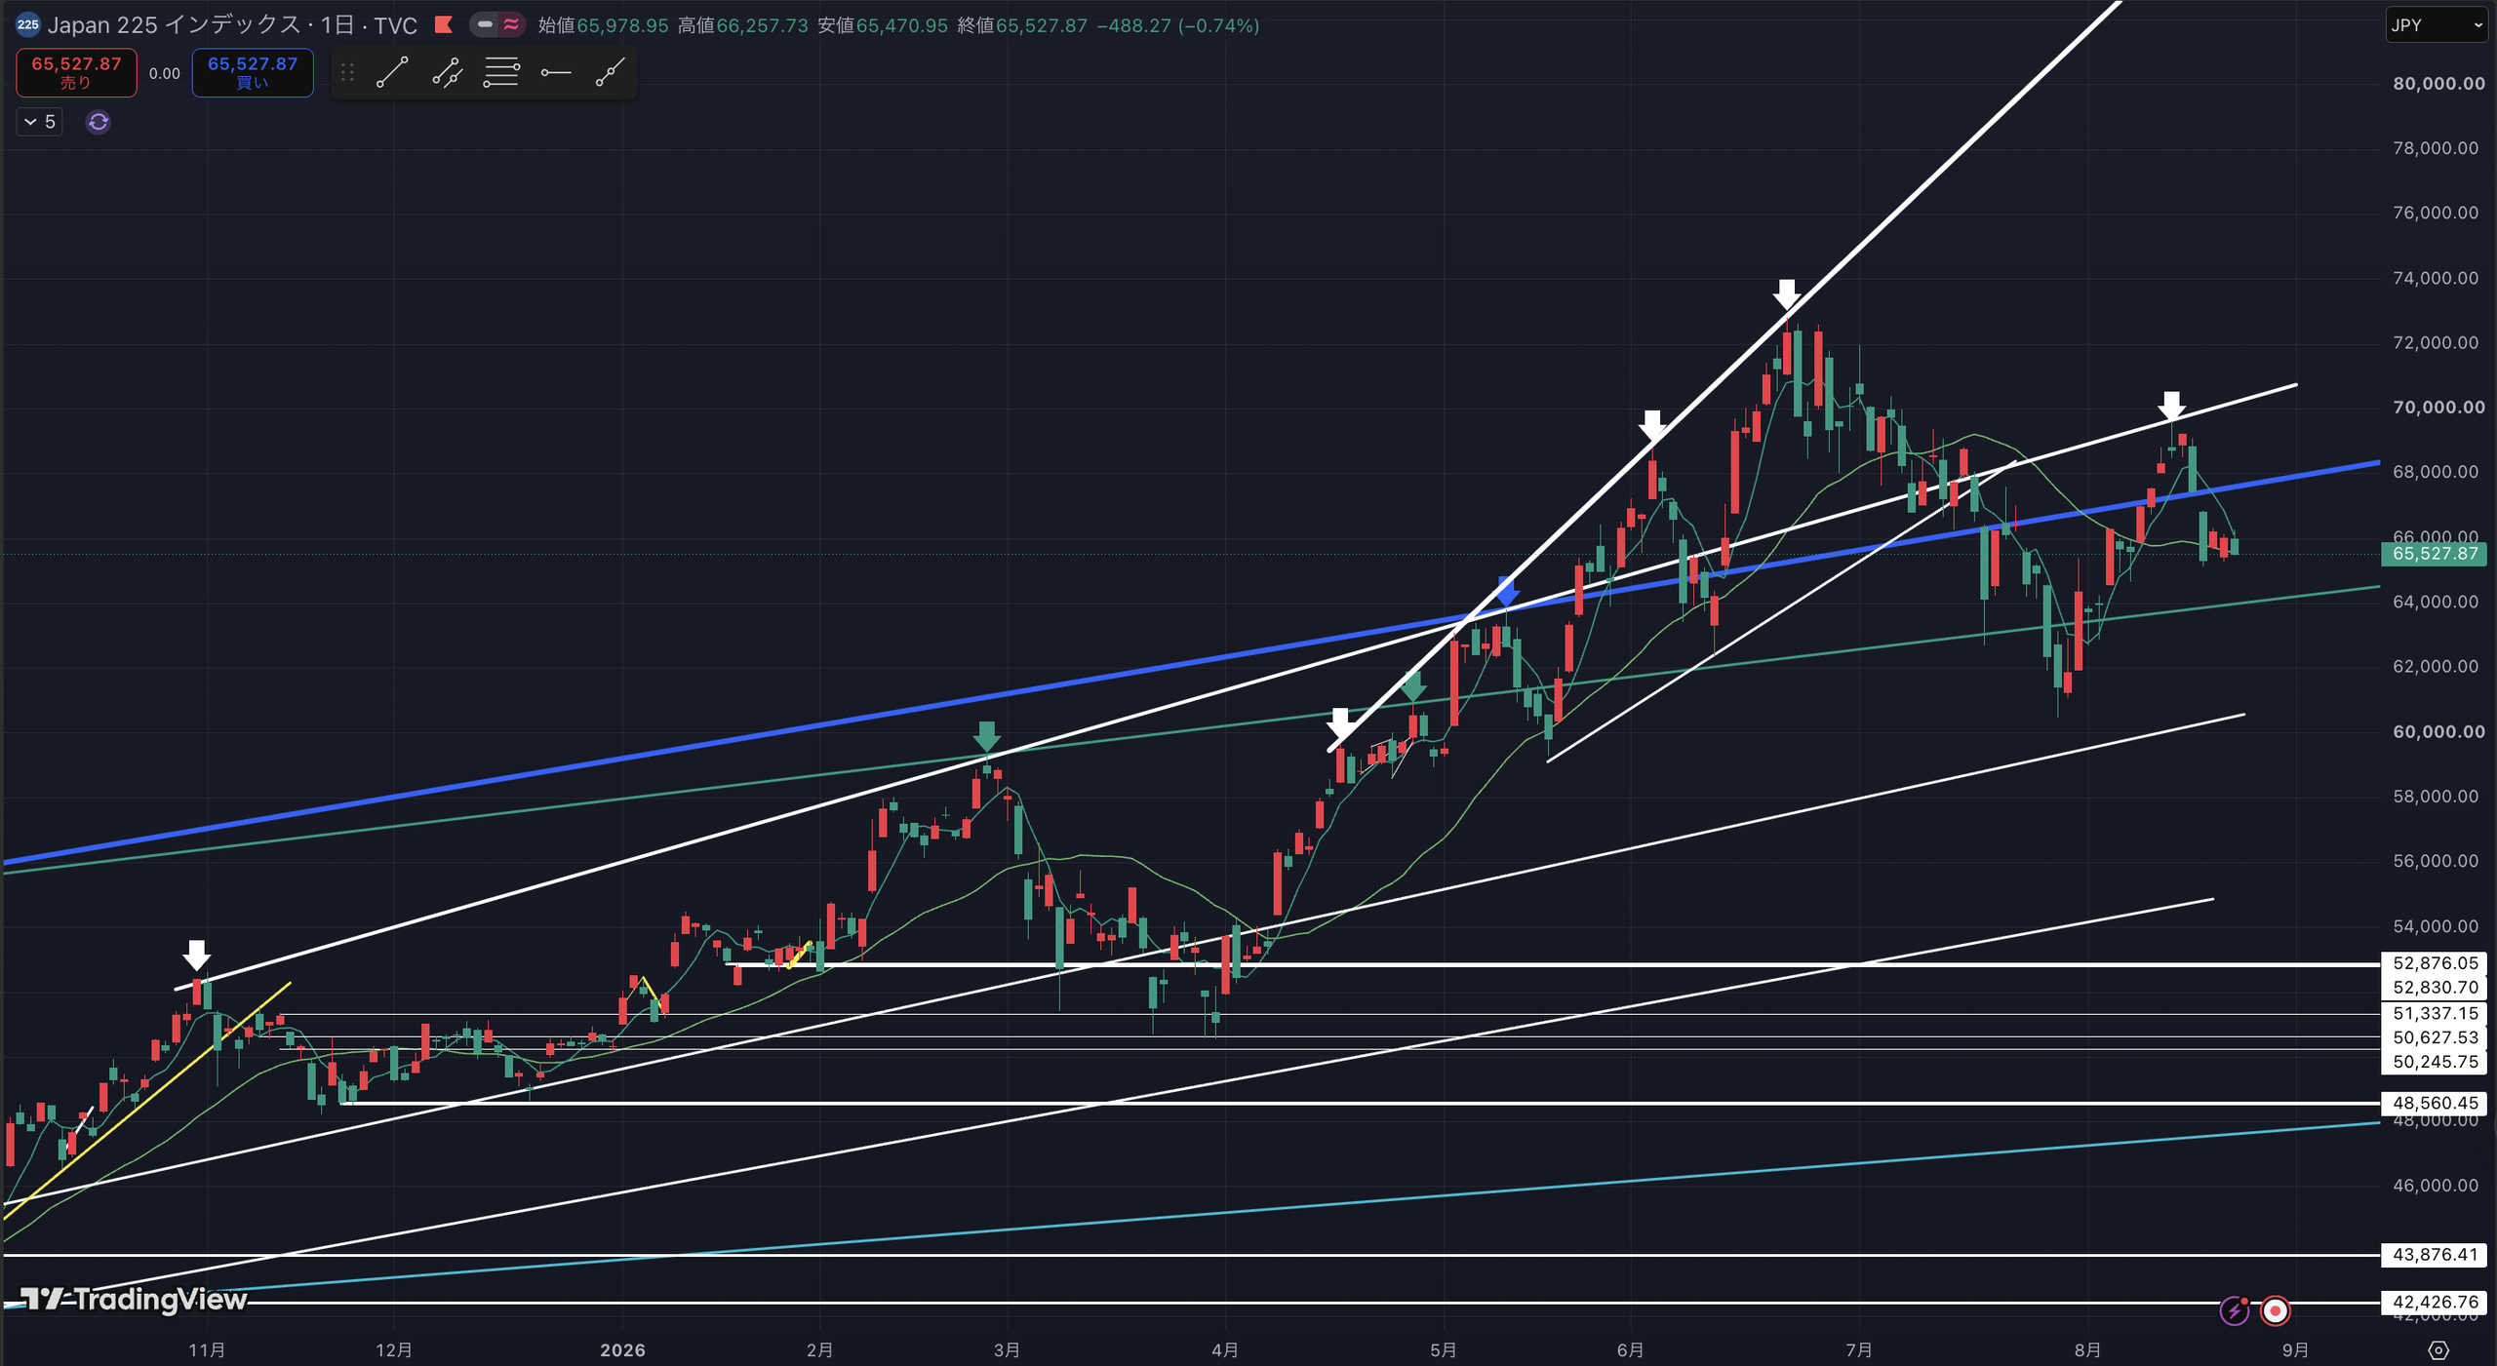Select the parallel channel drawing tool

click(447, 73)
